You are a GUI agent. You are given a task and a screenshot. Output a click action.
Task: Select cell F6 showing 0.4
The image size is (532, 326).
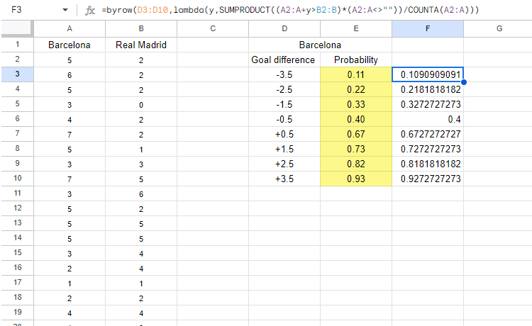coord(428,119)
